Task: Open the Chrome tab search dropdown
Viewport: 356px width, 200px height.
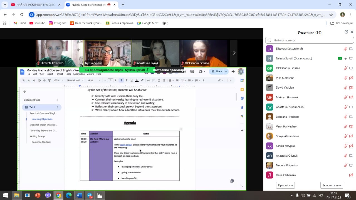Action: tap(5, 4)
